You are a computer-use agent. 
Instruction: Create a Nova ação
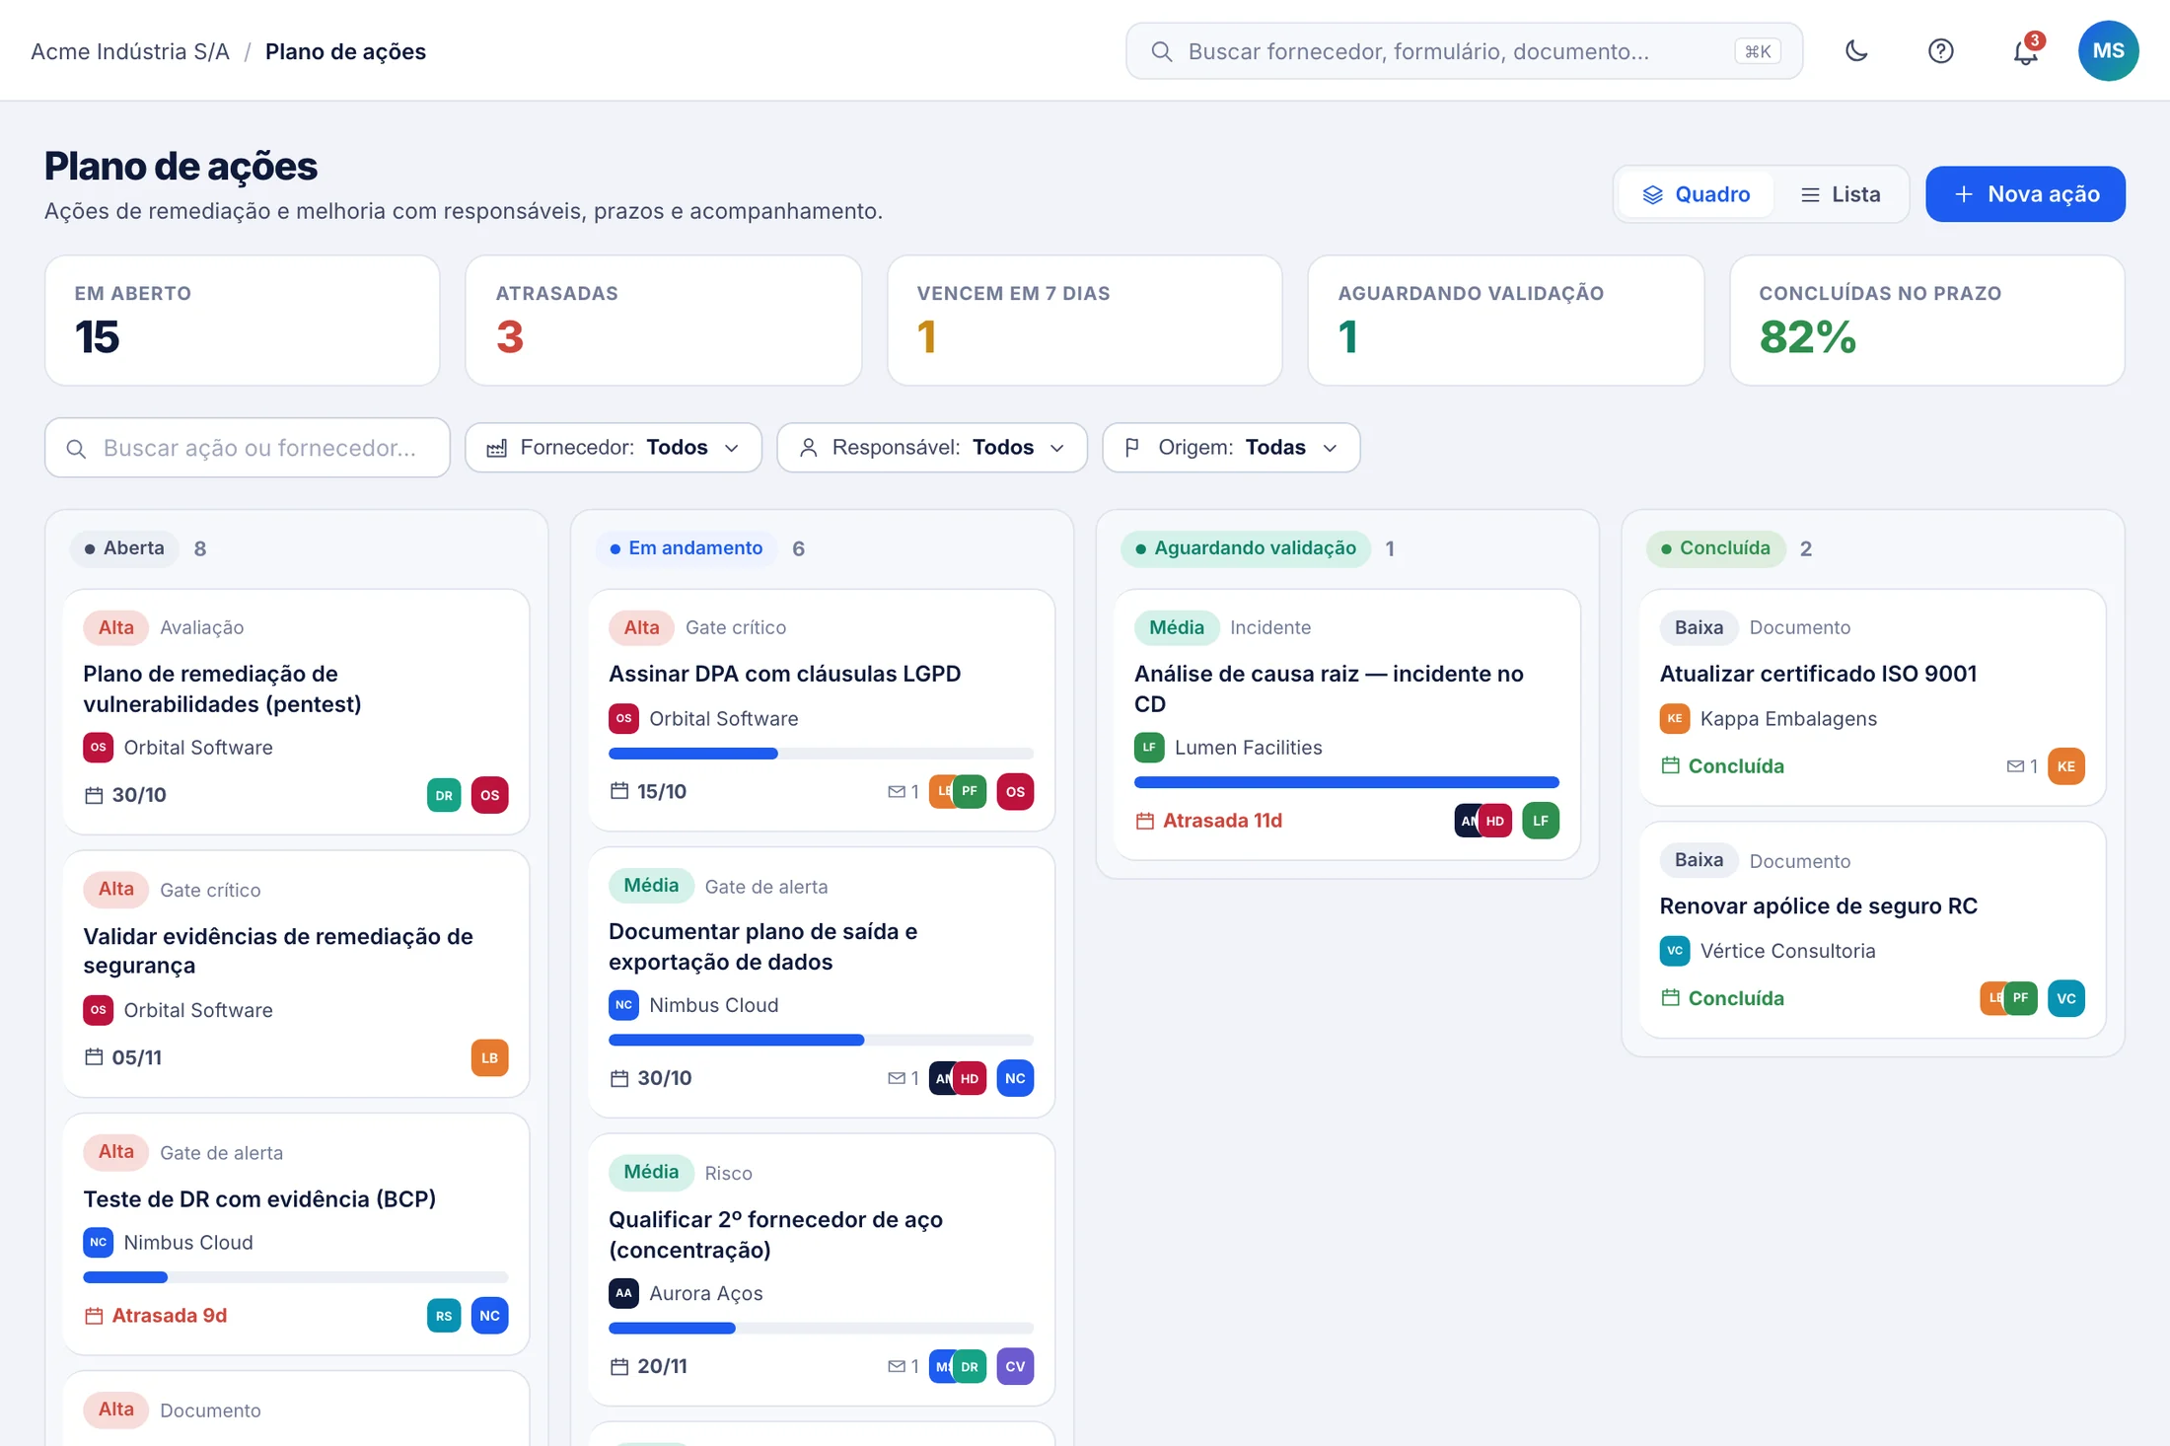(2025, 194)
